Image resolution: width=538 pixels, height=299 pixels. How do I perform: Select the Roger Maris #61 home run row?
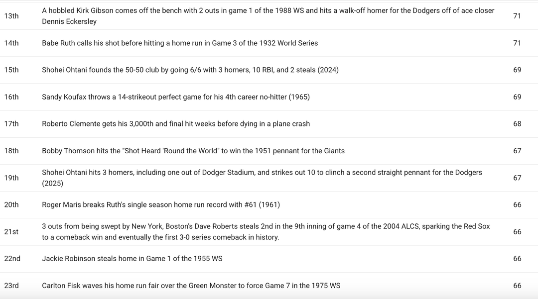click(x=161, y=204)
